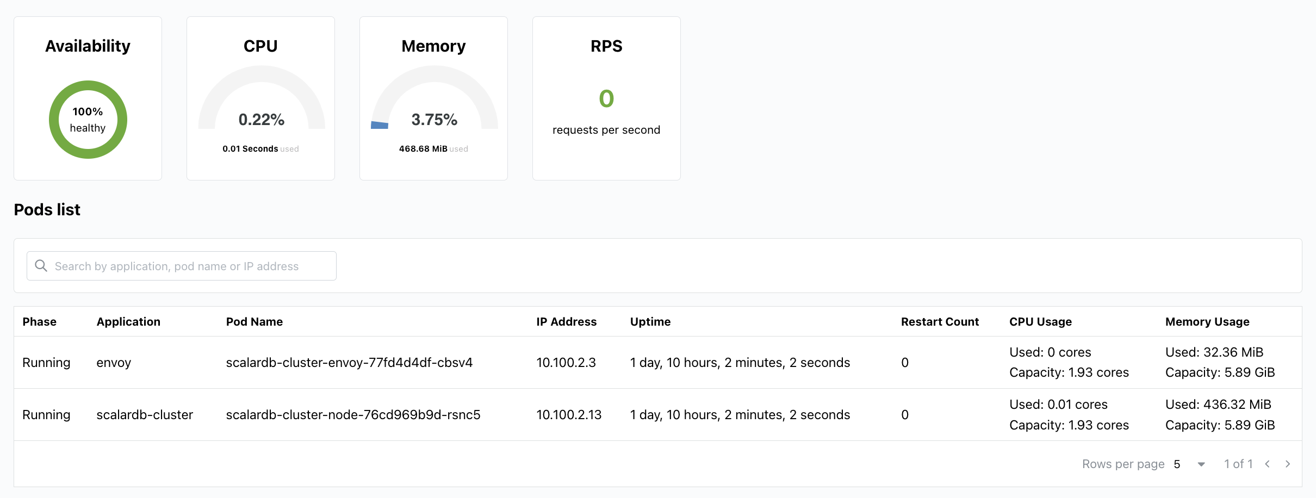This screenshot has width=1316, height=498.
Task: Click the previous page chevron arrow
Action: tap(1268, 464)
